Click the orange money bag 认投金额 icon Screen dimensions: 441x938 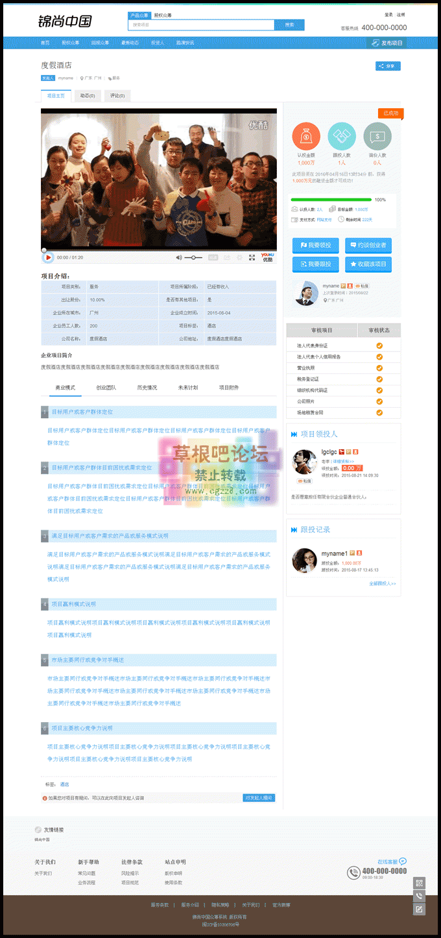[306, 136]
